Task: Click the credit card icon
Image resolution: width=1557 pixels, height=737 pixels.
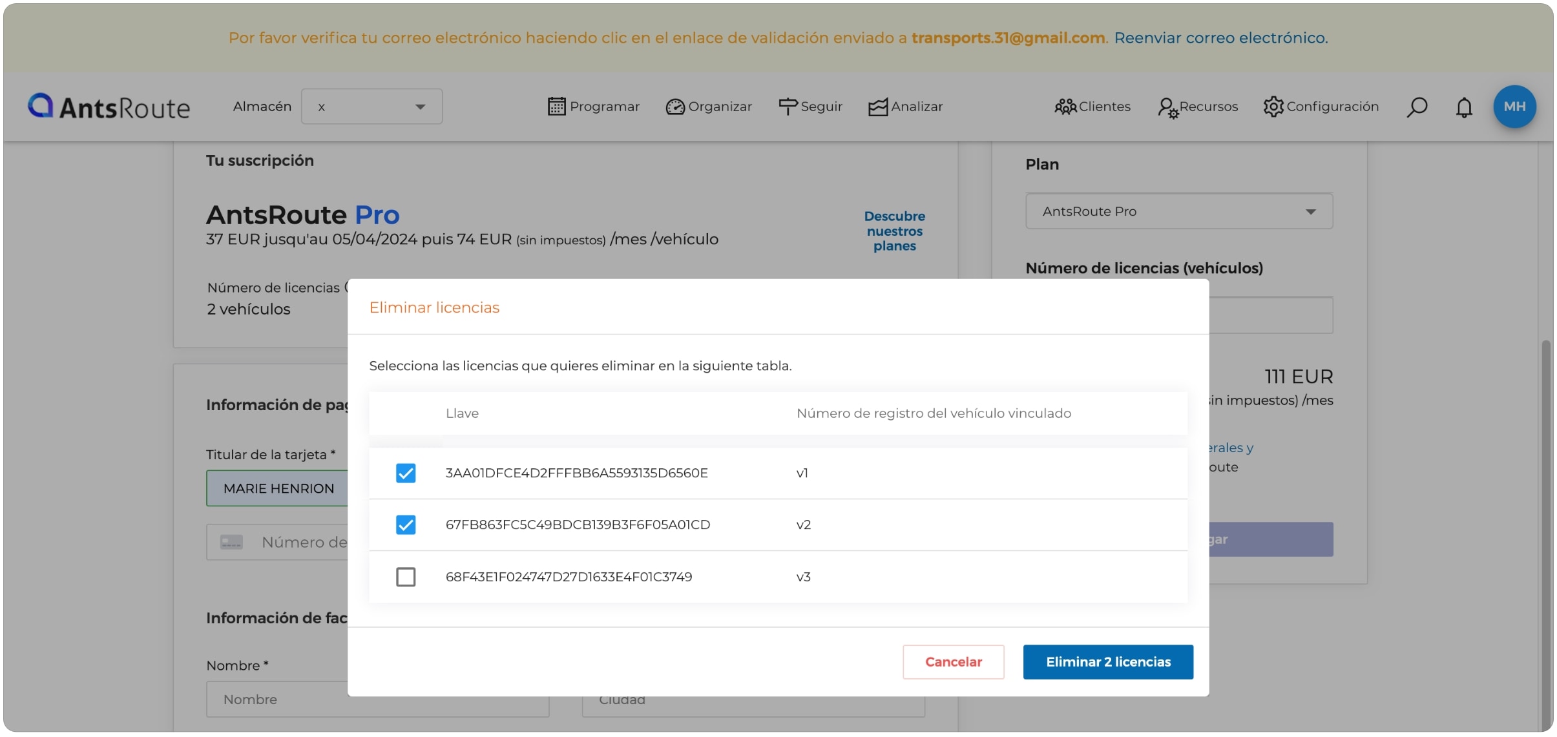Action: click(x=231, y=542)
